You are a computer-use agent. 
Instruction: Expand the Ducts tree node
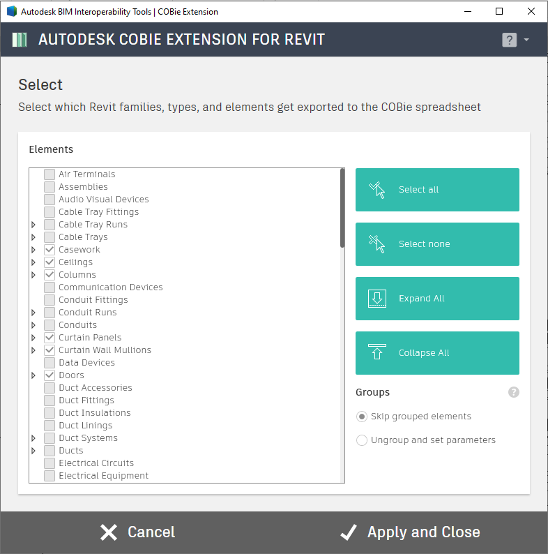(x=33, y=451)
